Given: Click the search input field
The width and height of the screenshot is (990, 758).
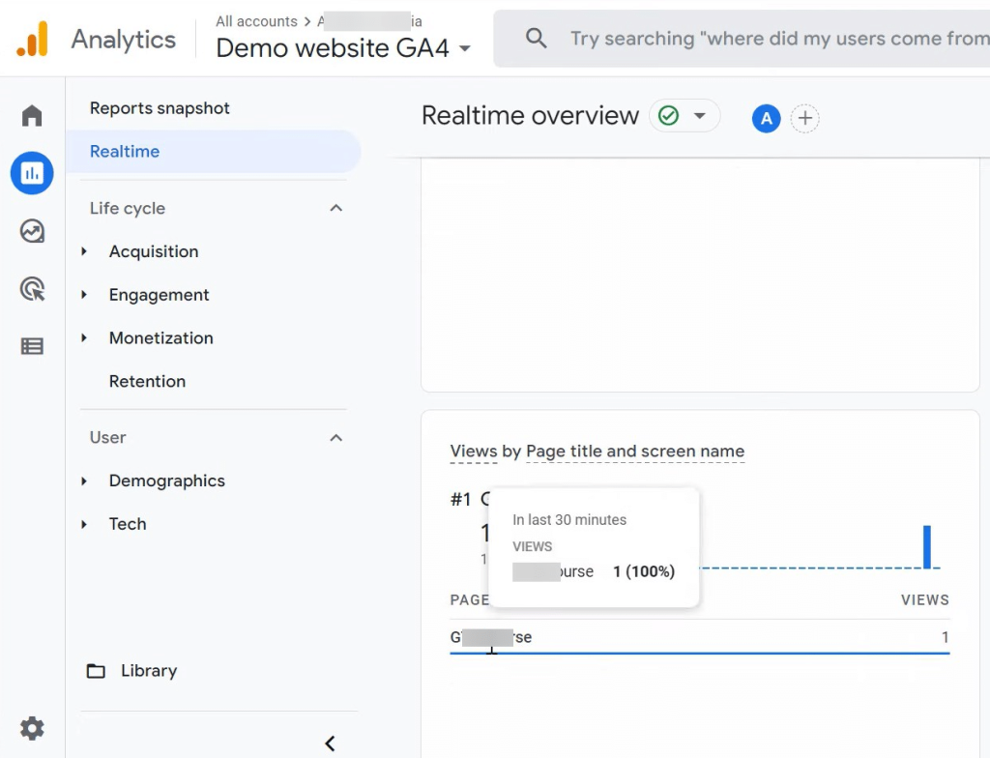Looking at the screenshot, I should [x=773, y=39].
